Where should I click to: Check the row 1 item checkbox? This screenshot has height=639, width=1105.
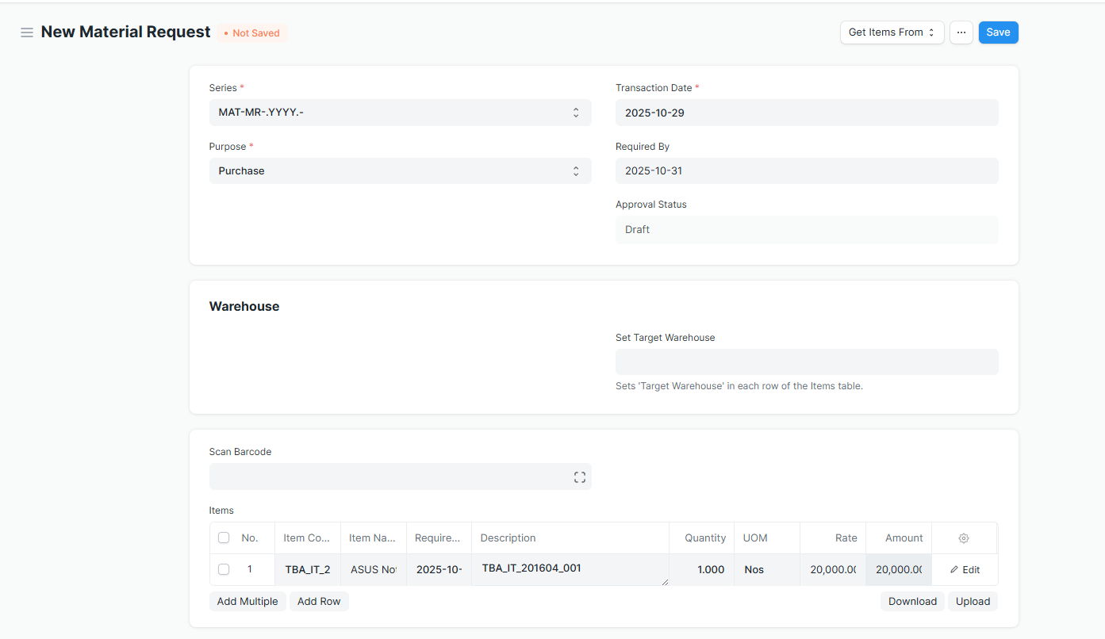[x=224, y=569]
